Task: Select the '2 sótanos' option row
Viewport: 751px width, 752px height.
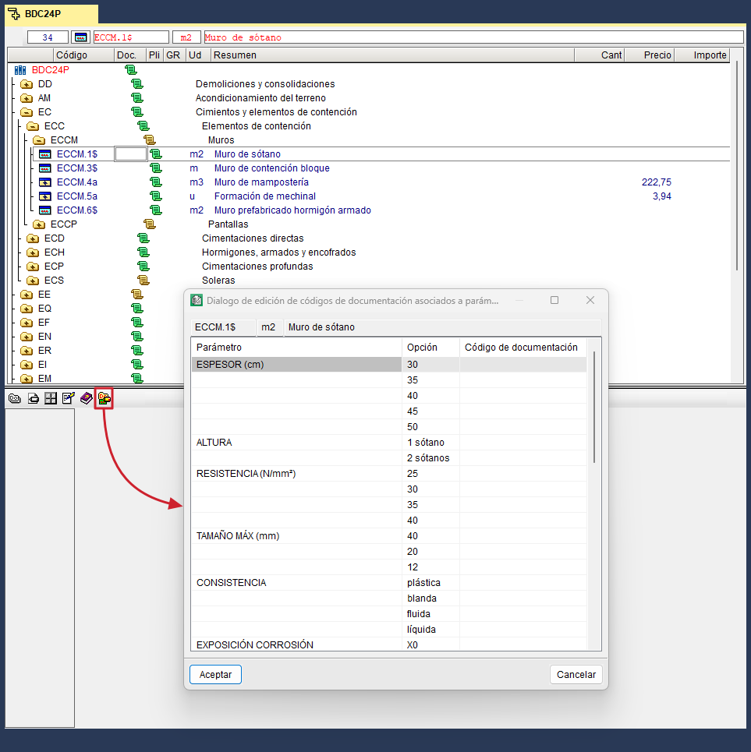Action: click(388, 458)
